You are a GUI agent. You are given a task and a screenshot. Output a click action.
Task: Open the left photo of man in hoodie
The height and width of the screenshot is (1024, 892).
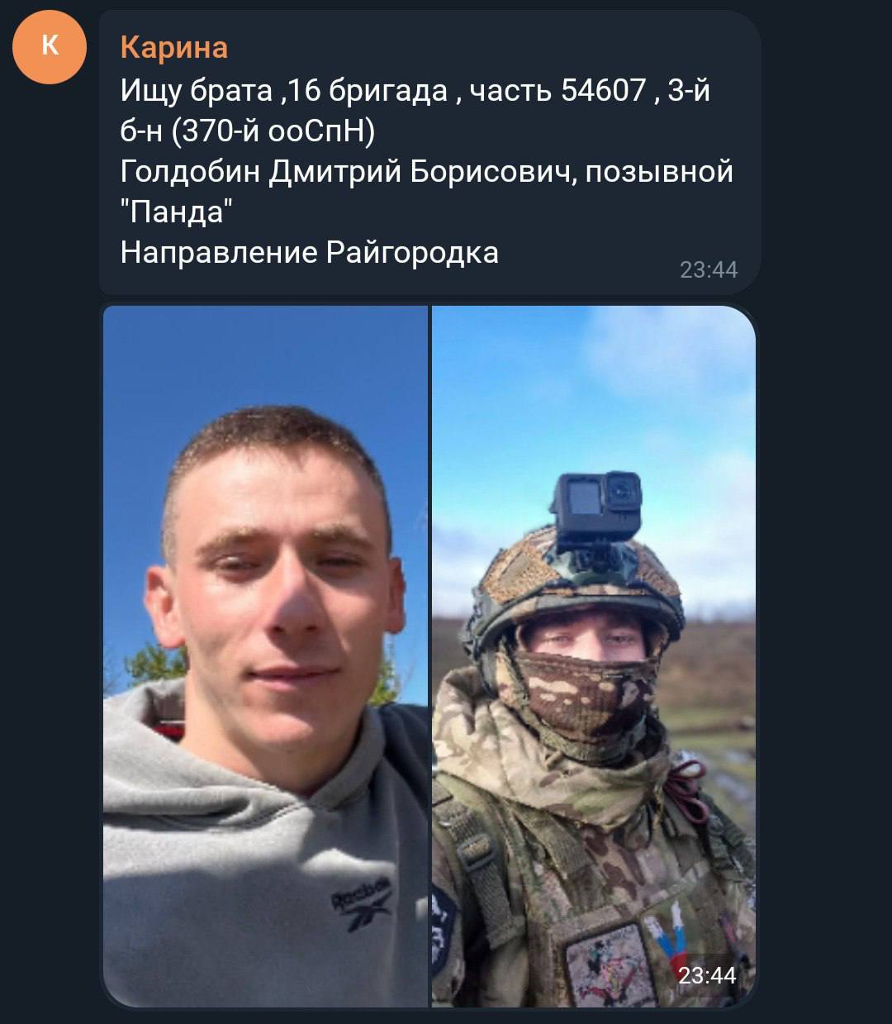[265, 656]
